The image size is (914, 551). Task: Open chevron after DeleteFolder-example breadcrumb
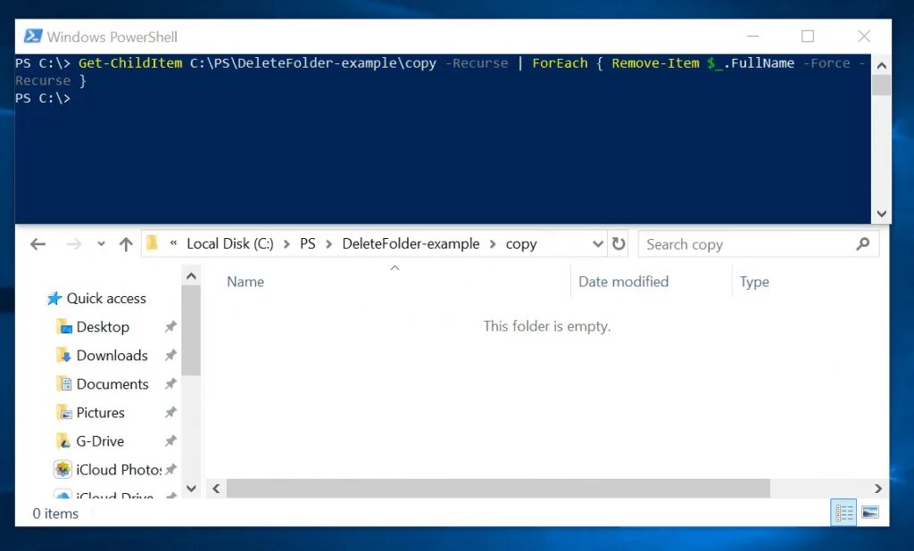point(493,244)
